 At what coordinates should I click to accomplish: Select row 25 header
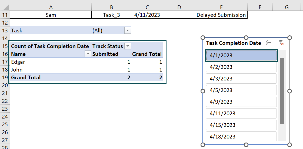coord(5,124)
